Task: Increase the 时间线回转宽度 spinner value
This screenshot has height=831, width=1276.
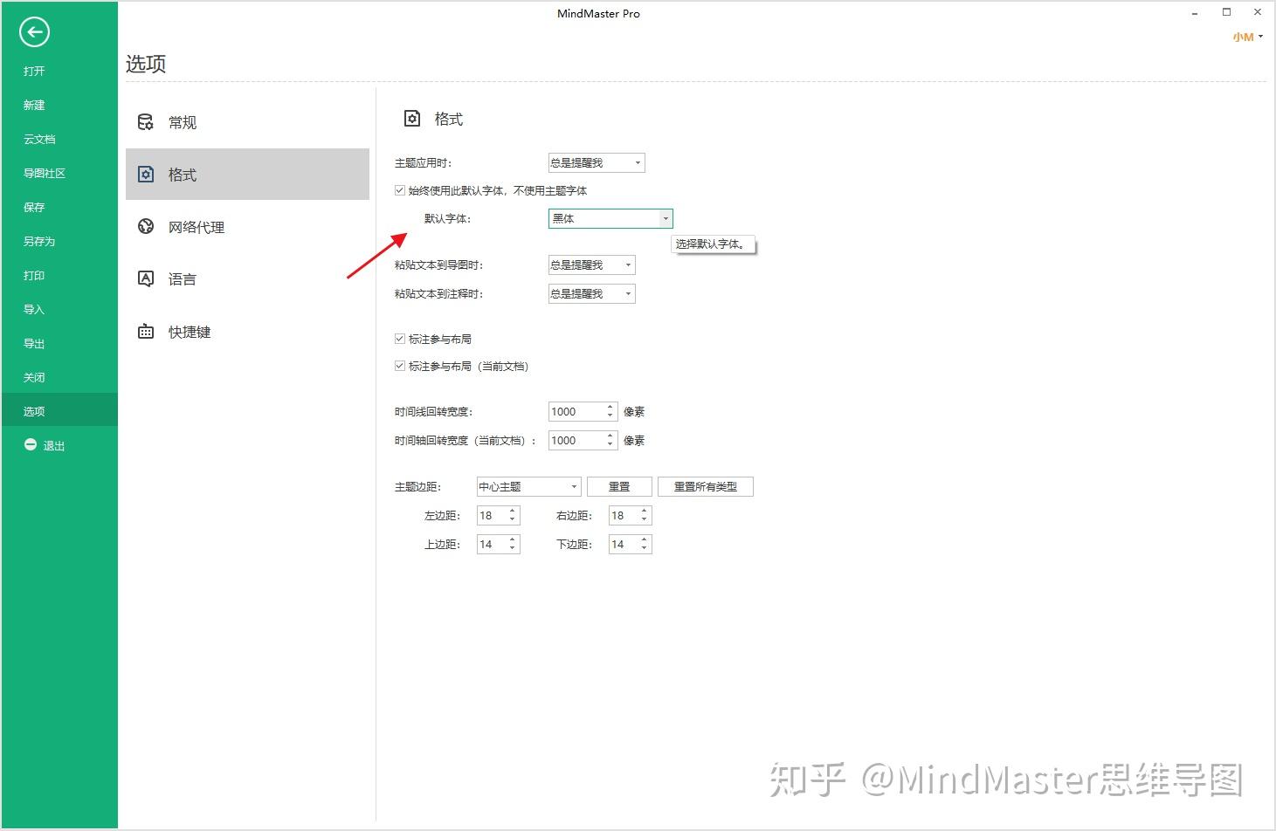Action: pyautogui.click(x=610, y=407)
